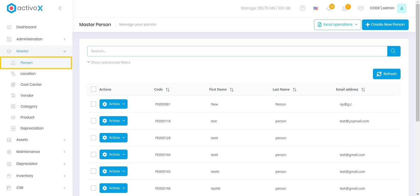Click the language flag icon

click(x=316, y=8)
